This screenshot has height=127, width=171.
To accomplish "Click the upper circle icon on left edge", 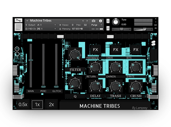I will click(x=17, y=49).
